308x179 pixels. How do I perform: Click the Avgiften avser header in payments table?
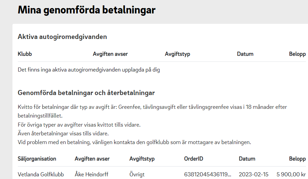(x=92, y=159)
